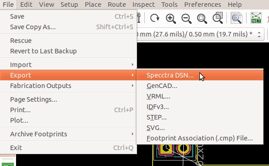Click the Zoom to selection icon
269x166 pixels.
coord(218,18)
